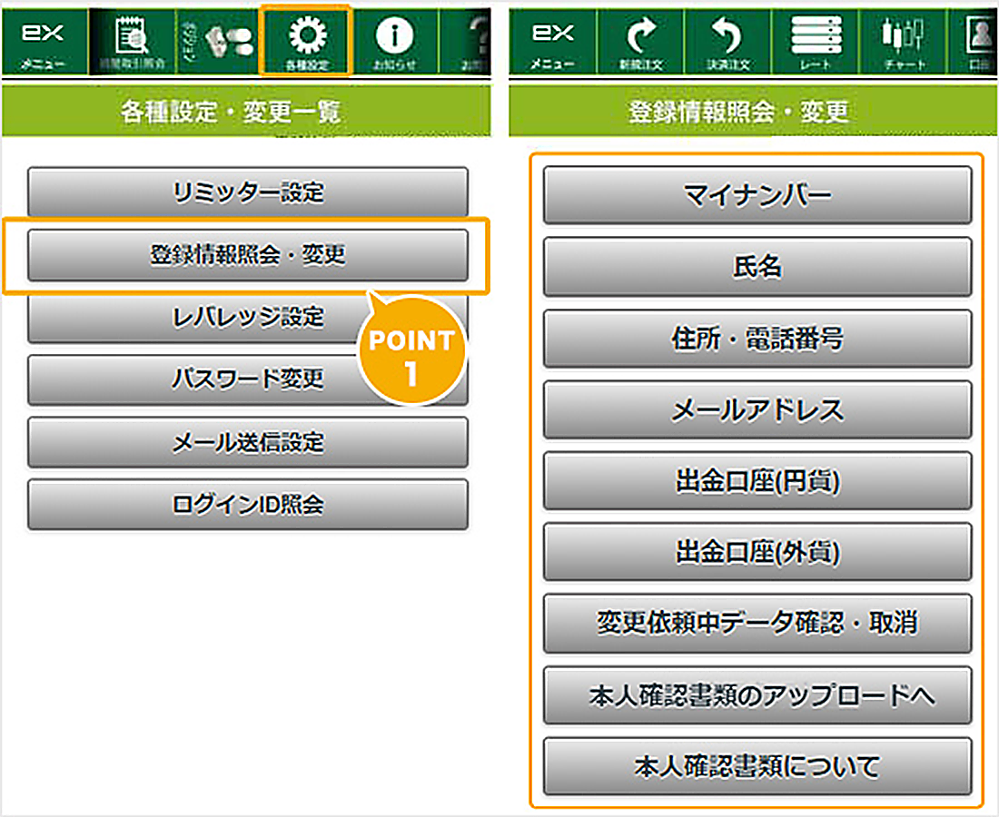Image resolution: width=999 pixels, height=817 pixels.
Task: Go to 本人確認書類のアップロードへ
Action: pyautogui.click(x=757, y=696)
